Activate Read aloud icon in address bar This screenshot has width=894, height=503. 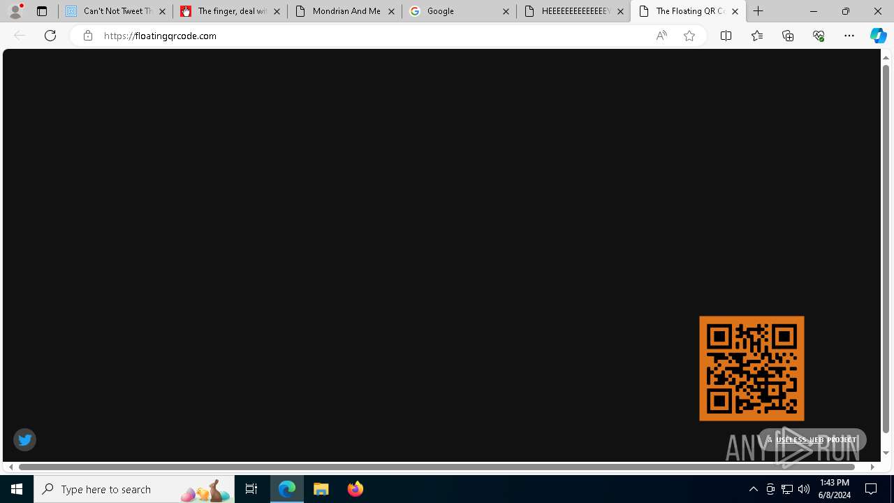point(661,36)
